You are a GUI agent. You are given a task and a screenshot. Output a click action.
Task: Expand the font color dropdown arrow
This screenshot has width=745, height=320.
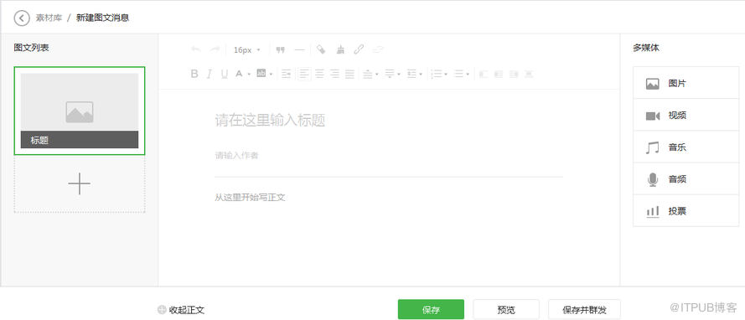pos(249,74)
